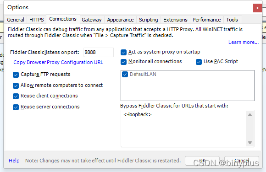Disable Use PAC Script option
Image resolution: width=266 pixels, height=172 pixels.
(199, 62)
